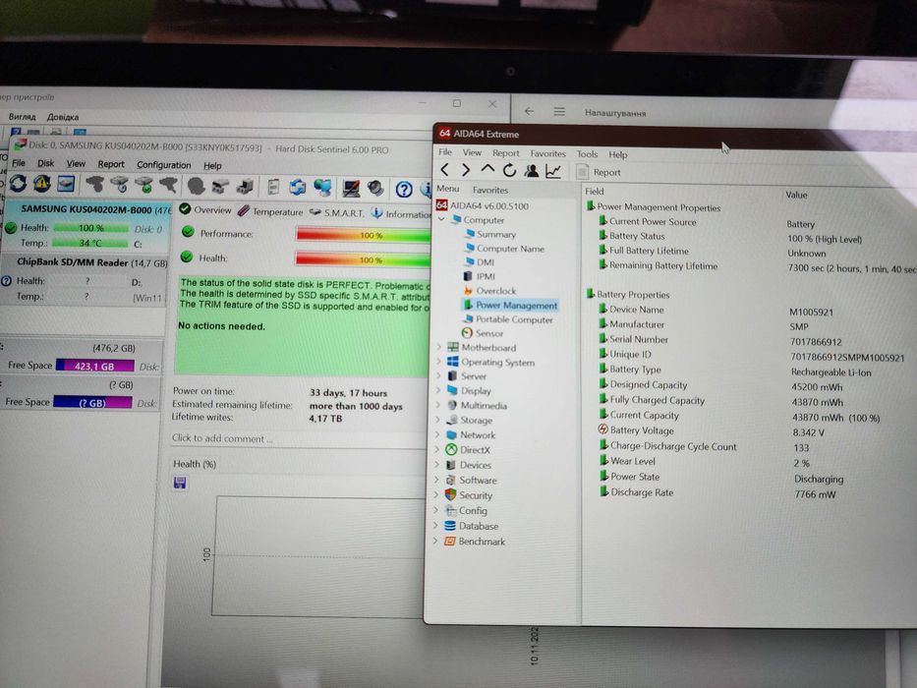
Task: Select Summary in the AIDA64 tree
Action: 496,234
